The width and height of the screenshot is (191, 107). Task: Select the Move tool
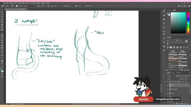tap(2, 12)
